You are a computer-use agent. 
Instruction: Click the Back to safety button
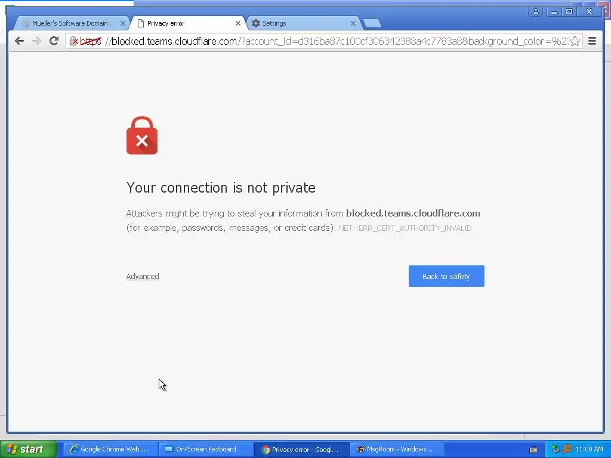(x=446, y=276)
